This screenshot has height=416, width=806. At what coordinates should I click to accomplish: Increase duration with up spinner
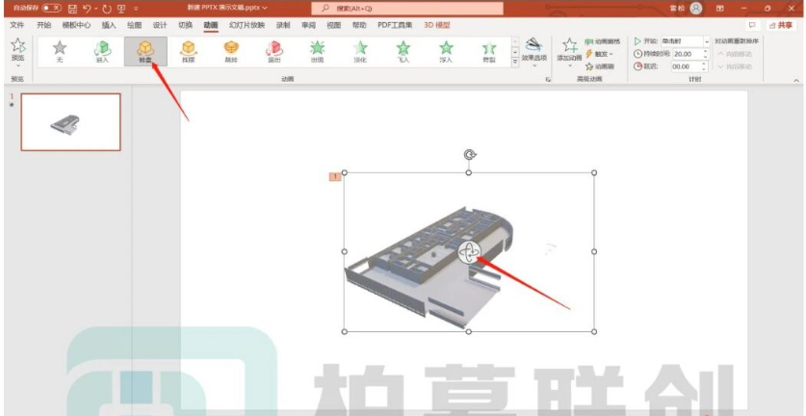click(x=705, y=51)
